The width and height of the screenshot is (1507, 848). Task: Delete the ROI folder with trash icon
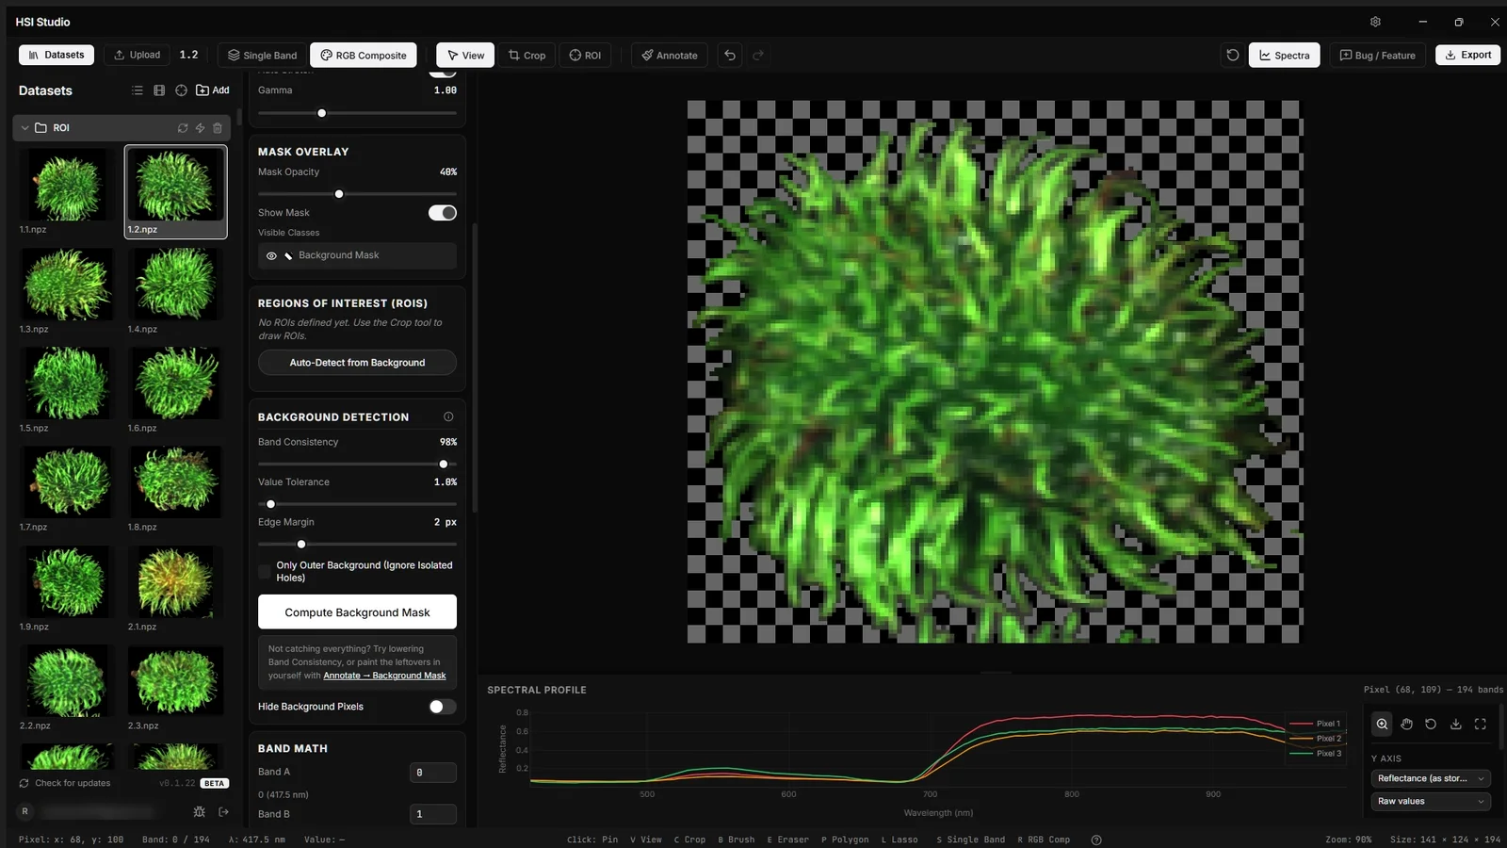pos(218,128)
